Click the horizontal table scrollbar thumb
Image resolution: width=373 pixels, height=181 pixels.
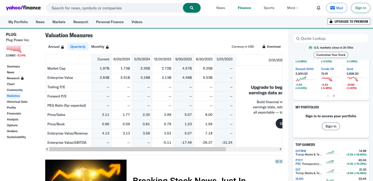[138, 149]
